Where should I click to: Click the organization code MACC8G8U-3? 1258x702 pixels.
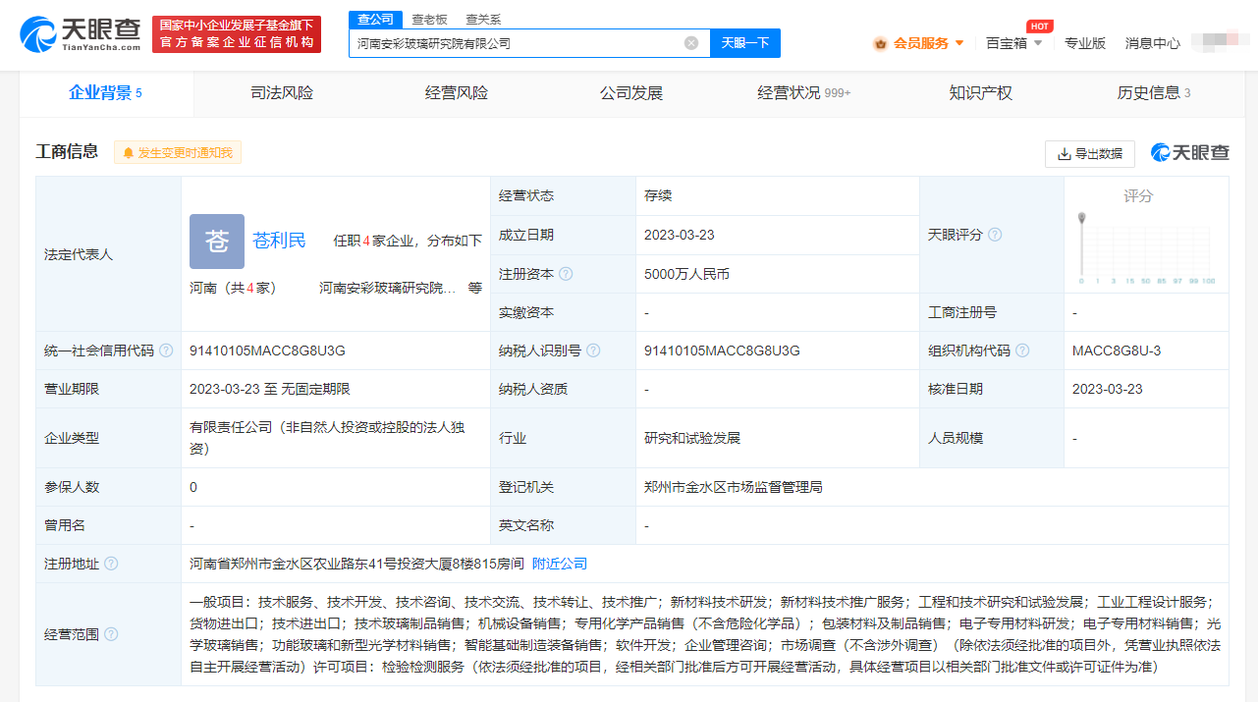[x=1117, y=351]
